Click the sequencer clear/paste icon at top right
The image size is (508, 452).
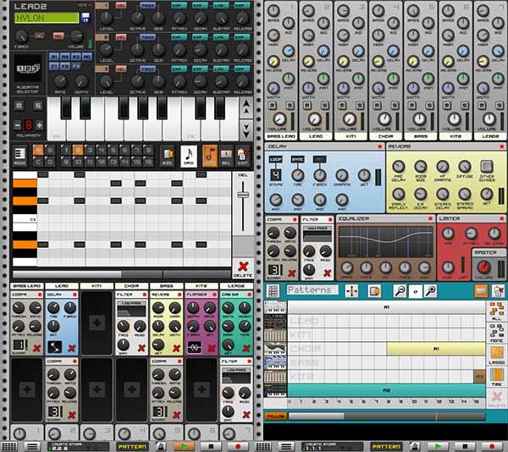coord(498,291)
